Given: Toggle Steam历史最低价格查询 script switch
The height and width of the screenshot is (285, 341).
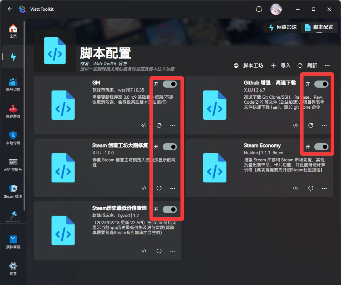Looking at the screenshot, I should click(170, 209).
